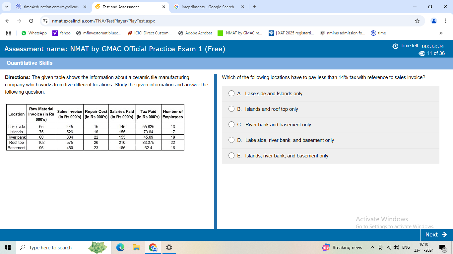Screen dimensions: 453x254
Task: Open the Adobe Acrobat bookmark
Action: point(195,33)
